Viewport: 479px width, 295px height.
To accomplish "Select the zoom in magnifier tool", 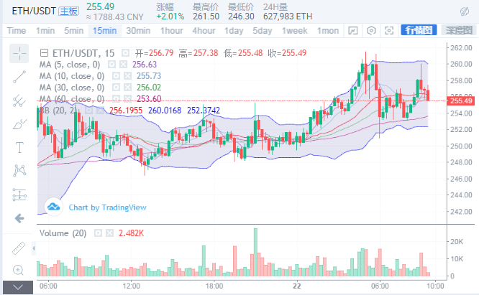I will [x=18, y=270].
